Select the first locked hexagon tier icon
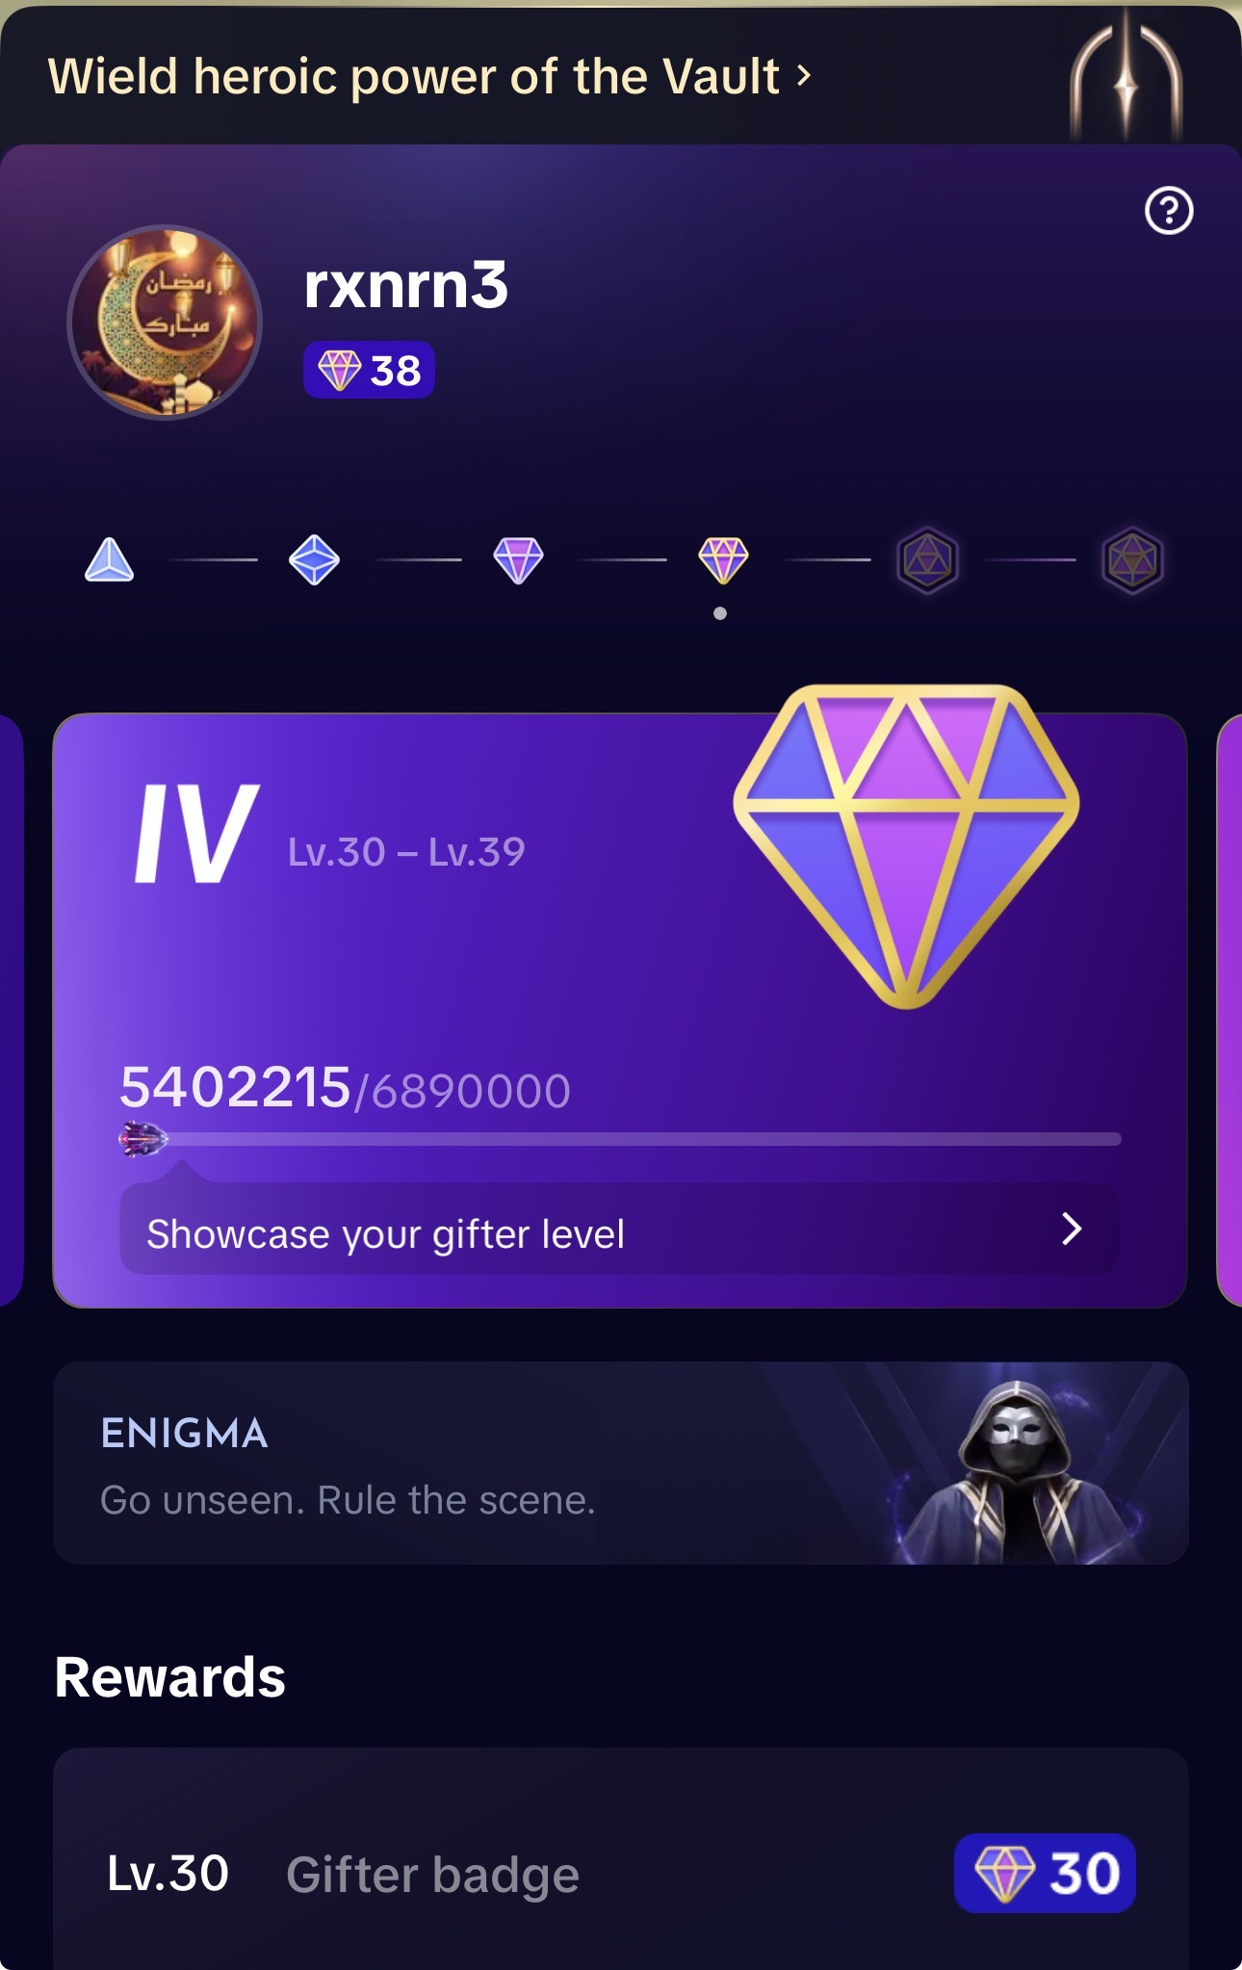 [x=928, y=559]
